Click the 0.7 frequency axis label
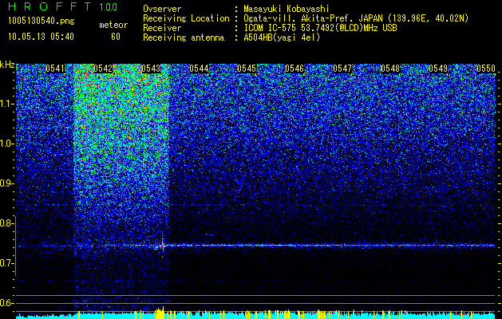 point(7,263)
